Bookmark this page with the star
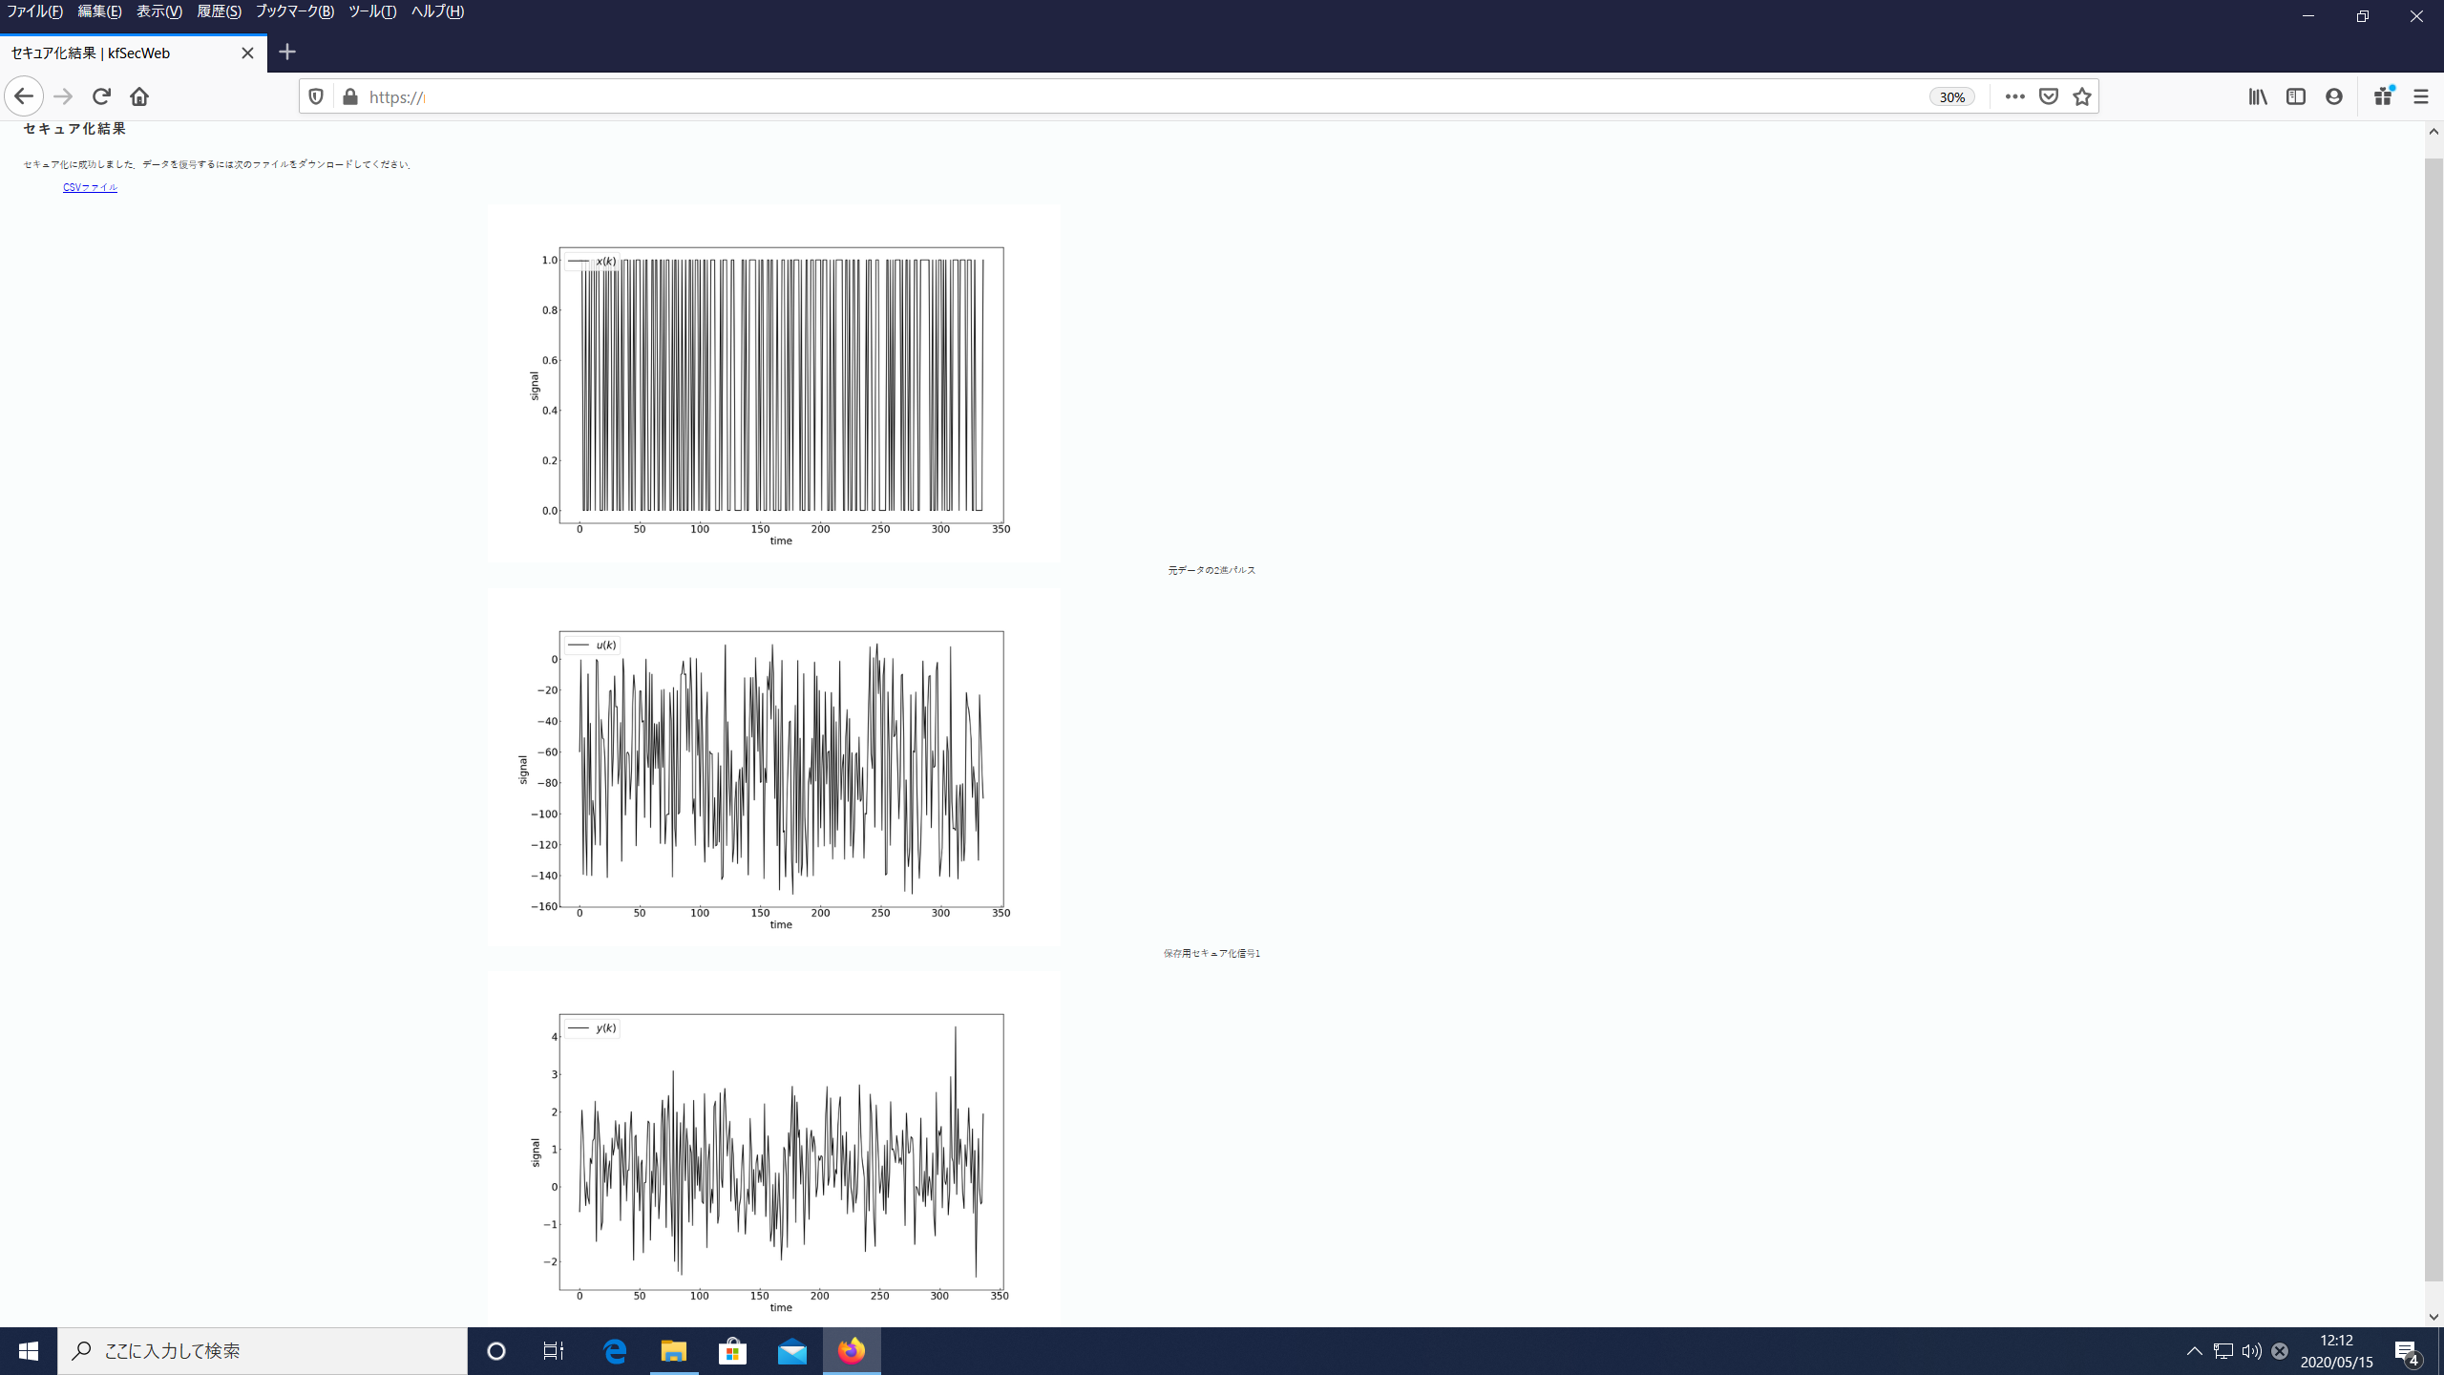This screenshot has width=2444, height=1375. coord(2082,96)
